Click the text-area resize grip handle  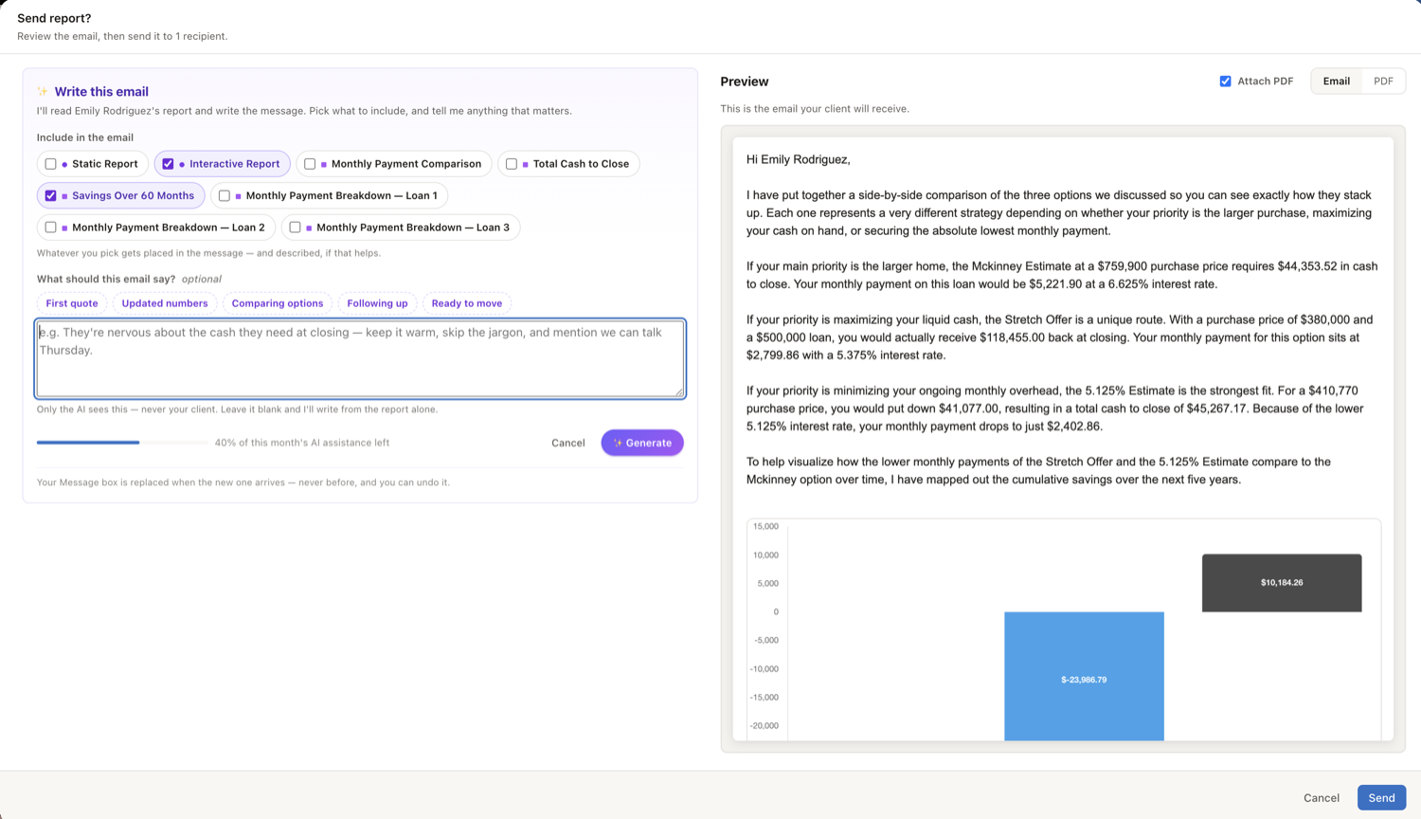click(x=678, y=391)
